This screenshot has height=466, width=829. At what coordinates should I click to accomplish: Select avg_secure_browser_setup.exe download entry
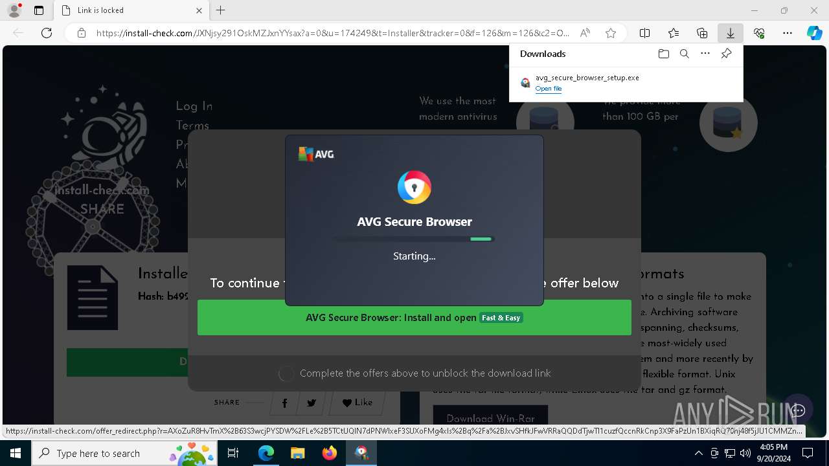point(626,83)
